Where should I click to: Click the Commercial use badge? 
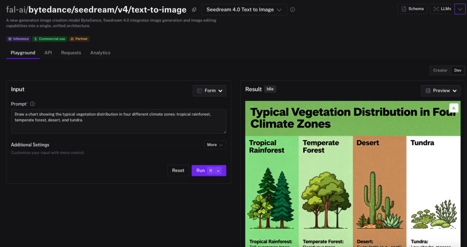click(49, 39)
